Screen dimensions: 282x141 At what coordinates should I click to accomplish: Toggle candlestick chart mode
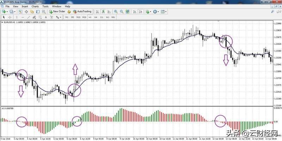(103, 12)
